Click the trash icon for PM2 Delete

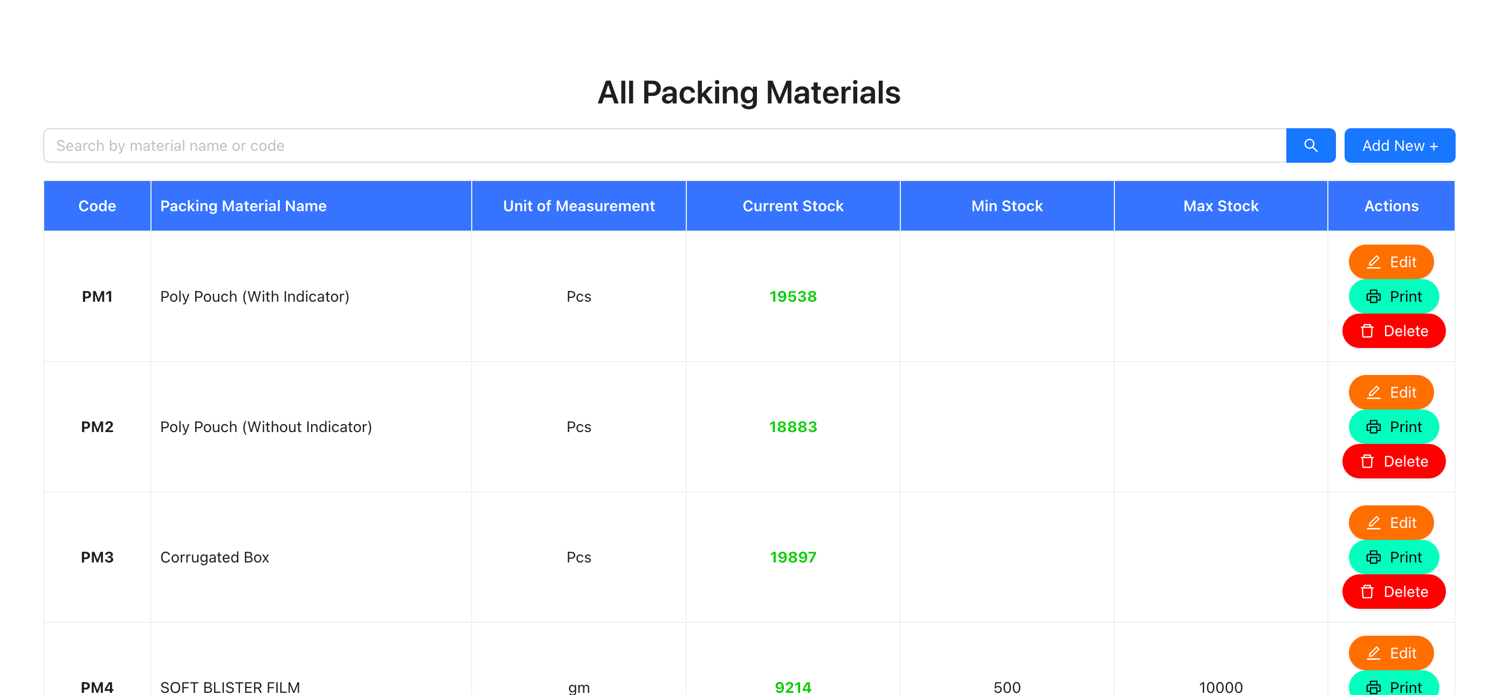1367,461
